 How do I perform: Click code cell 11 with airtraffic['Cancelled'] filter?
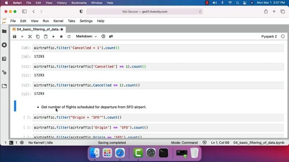[158, 67]
